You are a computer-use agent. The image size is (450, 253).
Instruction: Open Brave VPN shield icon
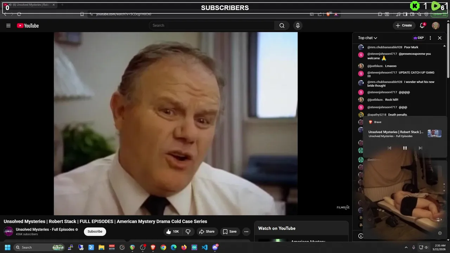pos(426,14)
